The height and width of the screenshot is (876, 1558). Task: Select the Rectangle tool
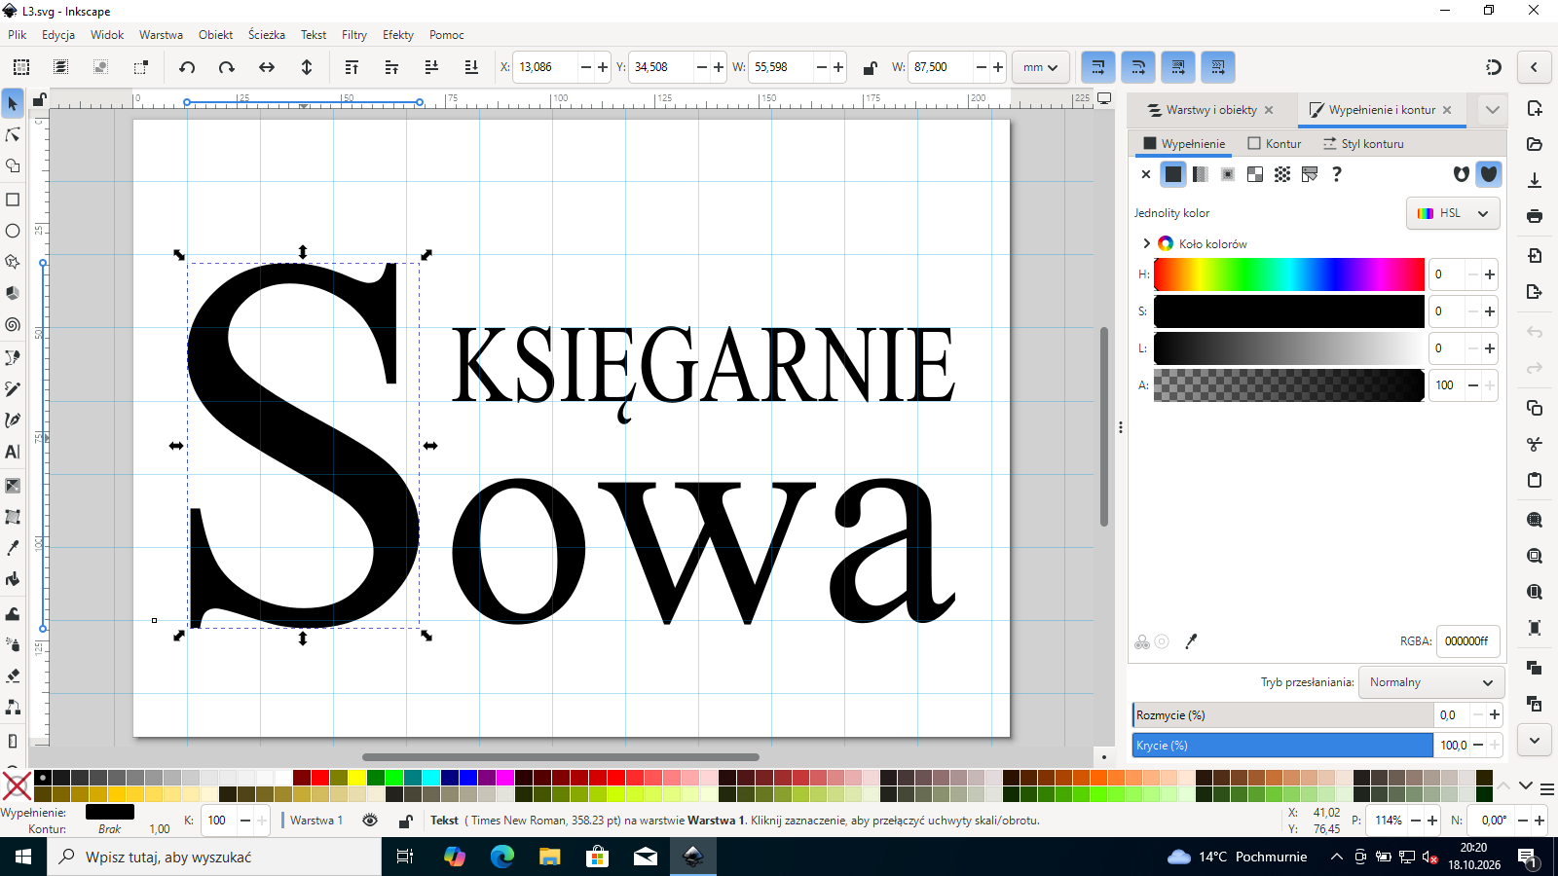coord(13,200)
